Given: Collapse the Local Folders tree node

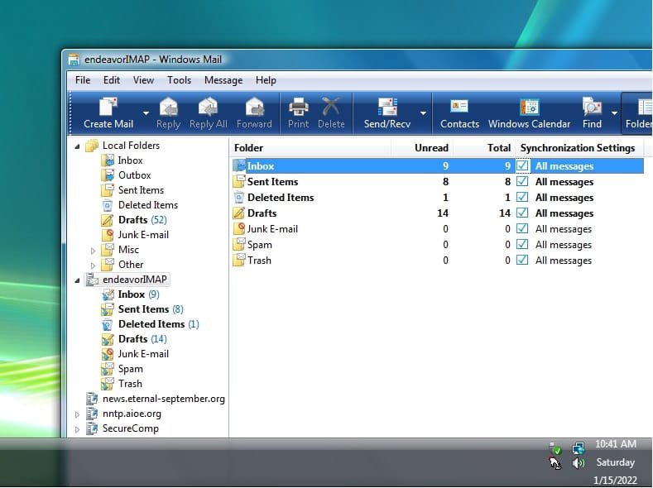Looking at the screenshot, I should [78, 146].
